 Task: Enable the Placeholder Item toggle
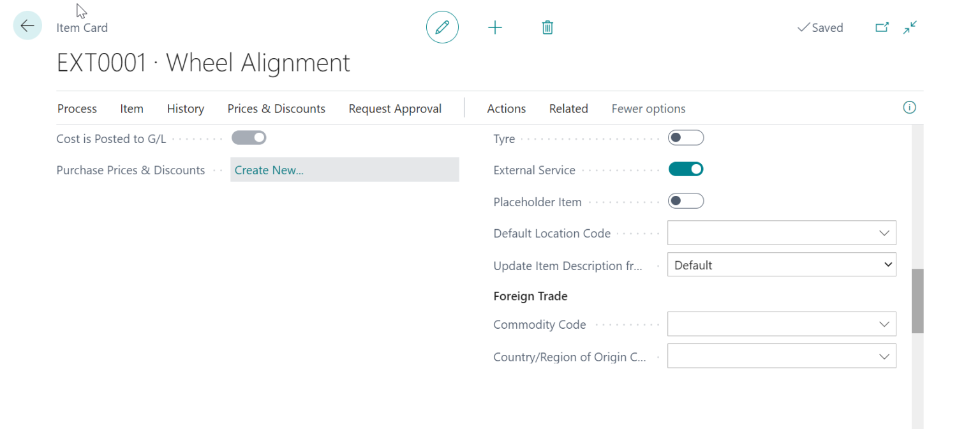(685, 201)
